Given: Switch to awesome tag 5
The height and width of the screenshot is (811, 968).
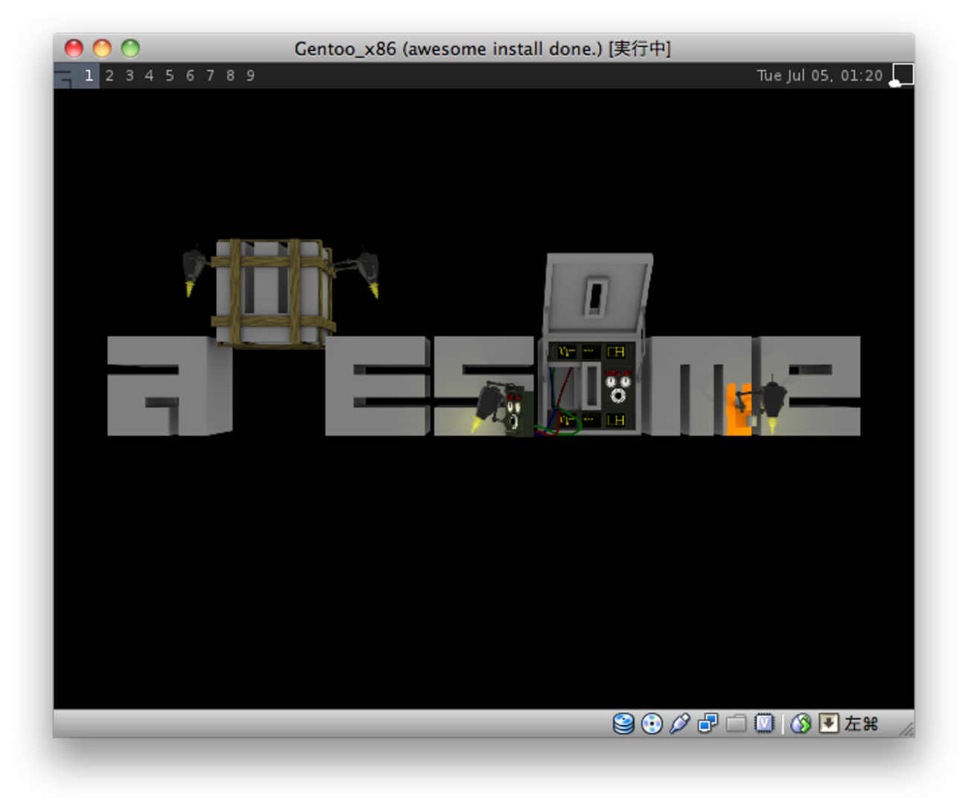Looking at the screenshot, I should coord(170,76).
